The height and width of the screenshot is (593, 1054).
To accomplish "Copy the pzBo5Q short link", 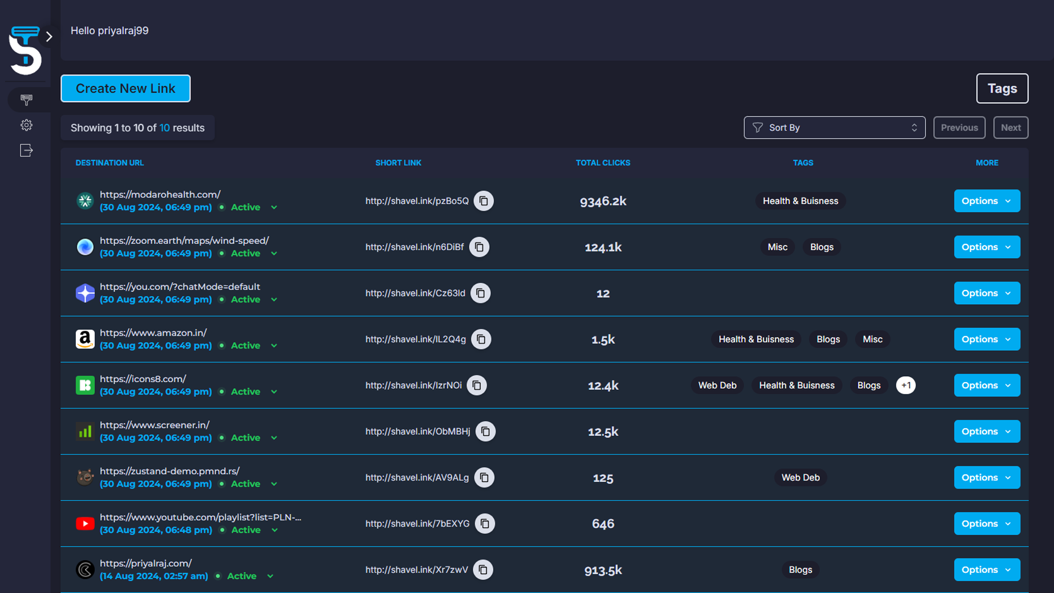I will coord(484,201).
